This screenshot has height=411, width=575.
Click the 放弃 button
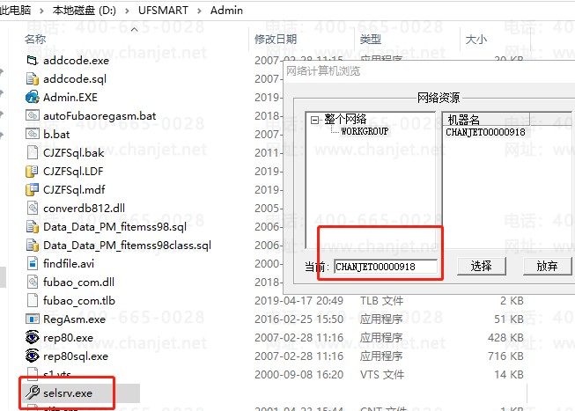547,266
